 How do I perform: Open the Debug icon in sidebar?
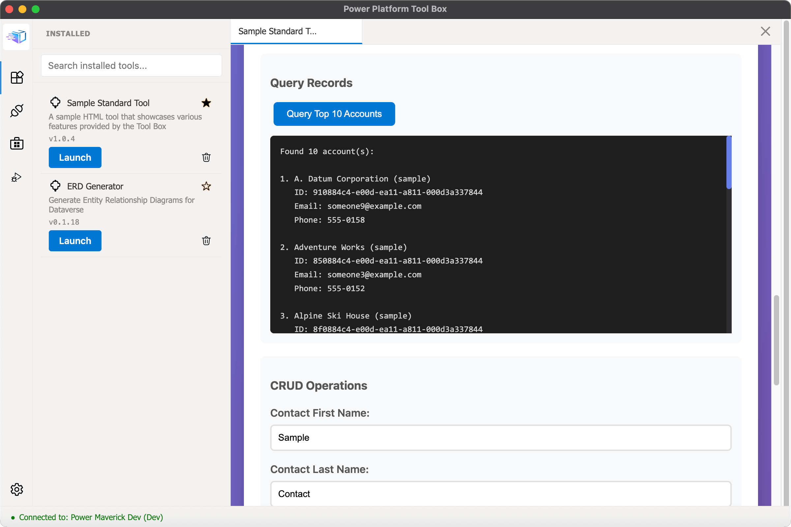16,177
